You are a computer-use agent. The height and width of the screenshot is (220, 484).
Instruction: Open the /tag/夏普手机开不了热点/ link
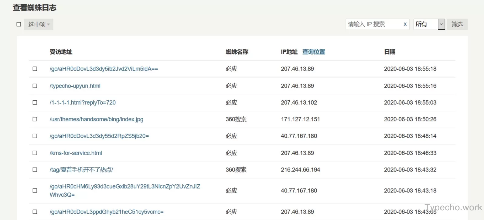point(81,170)
